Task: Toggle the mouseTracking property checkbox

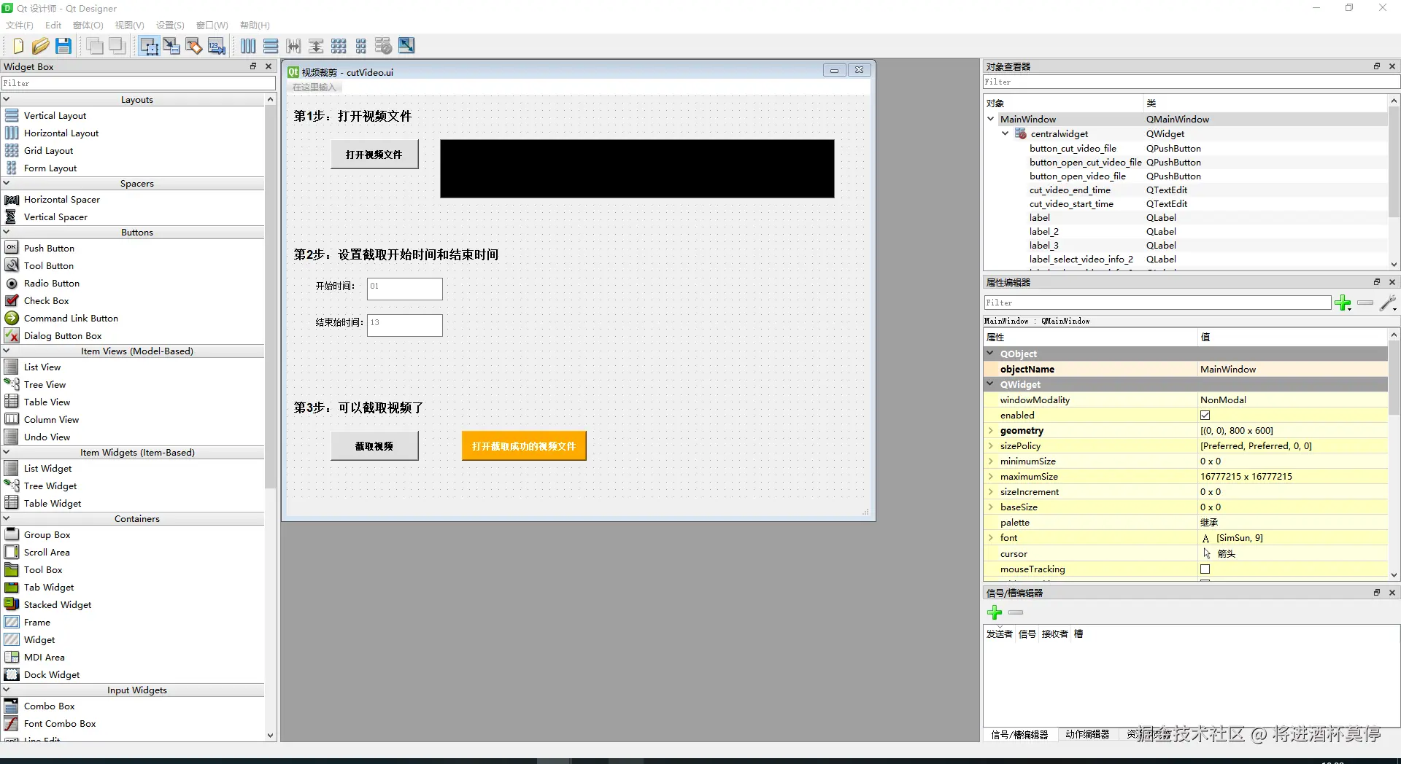Action: [1205, 569]
